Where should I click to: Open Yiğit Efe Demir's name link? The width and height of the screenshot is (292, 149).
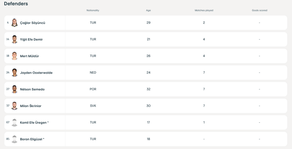(x=31, y=39)
